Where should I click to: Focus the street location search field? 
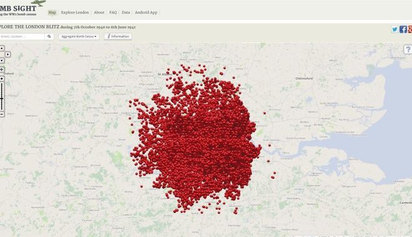point(22,37)
